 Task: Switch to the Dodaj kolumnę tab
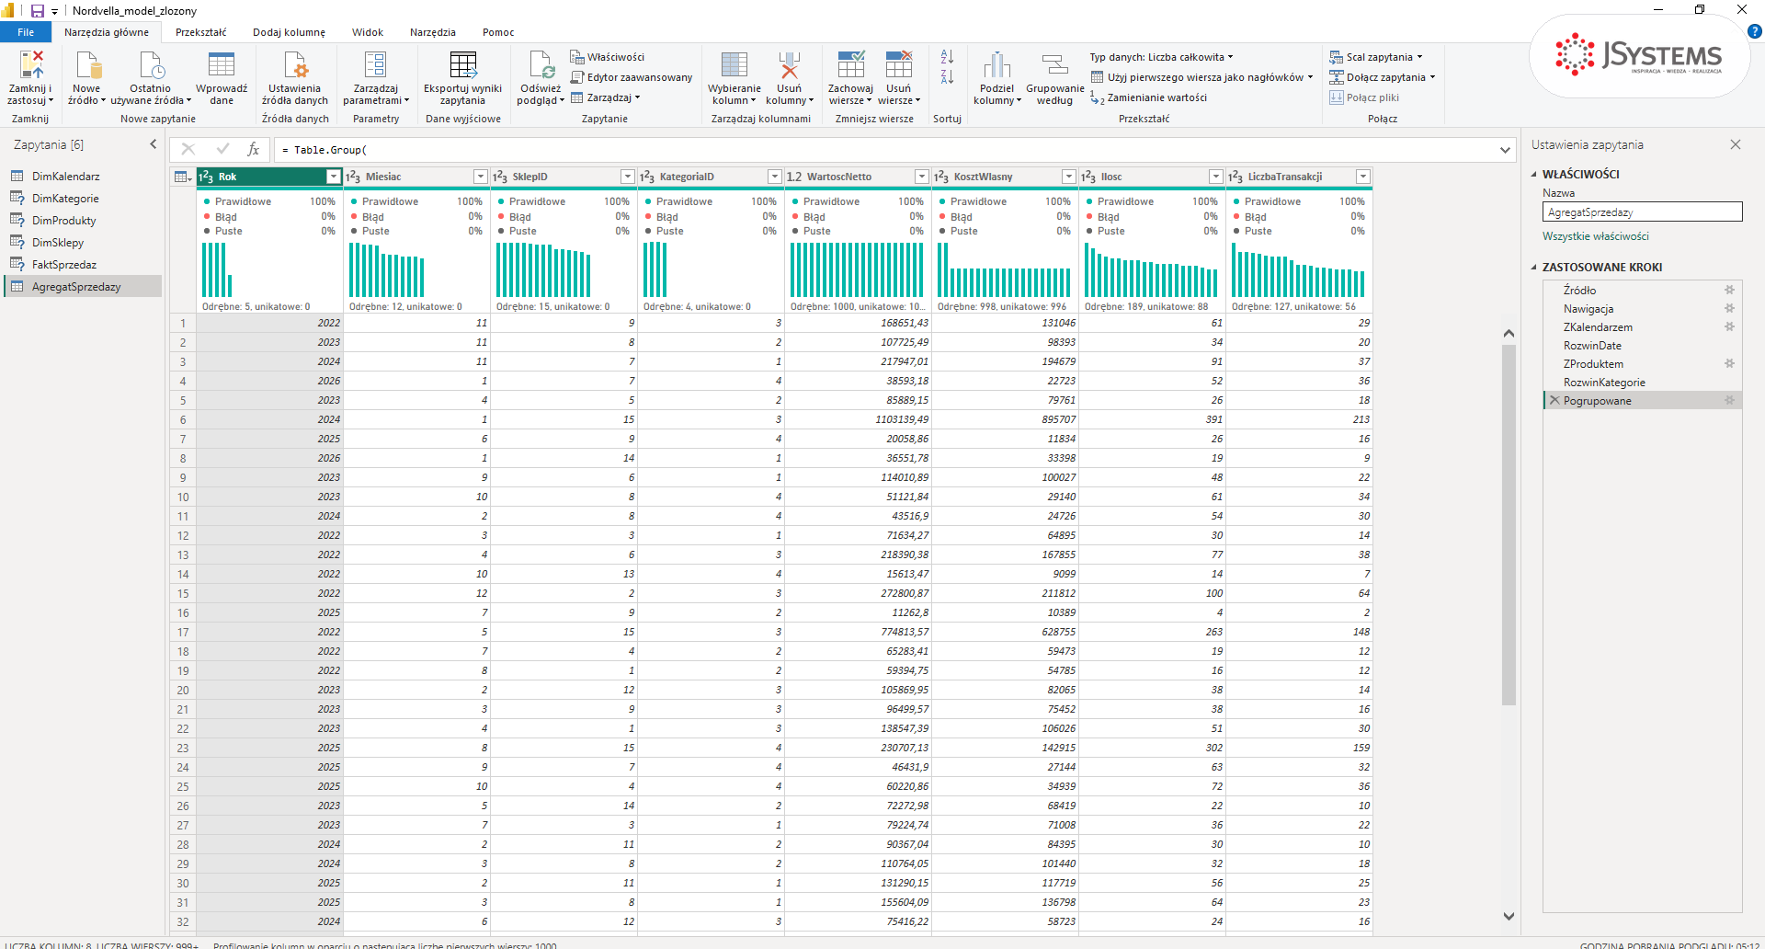289,32
